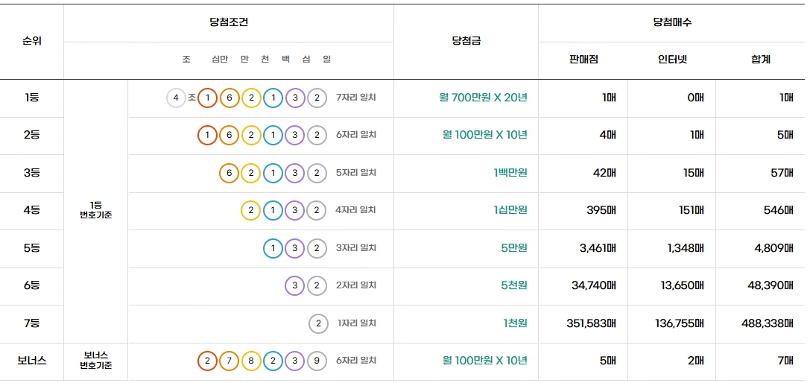Viewport: 810px width, 383px height.
Task: Click the 3자리 일치 label
Action: [356, 248]
